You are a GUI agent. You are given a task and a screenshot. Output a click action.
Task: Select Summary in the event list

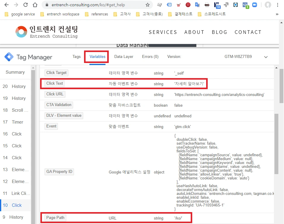[15, 72]
